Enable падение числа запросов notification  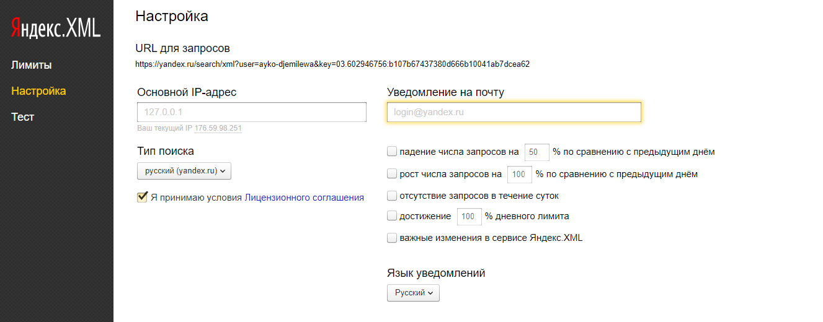pyautogui.click(x=392, y=151)
